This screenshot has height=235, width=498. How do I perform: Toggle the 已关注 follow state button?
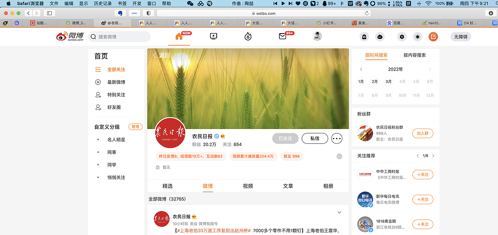point(285,138)
